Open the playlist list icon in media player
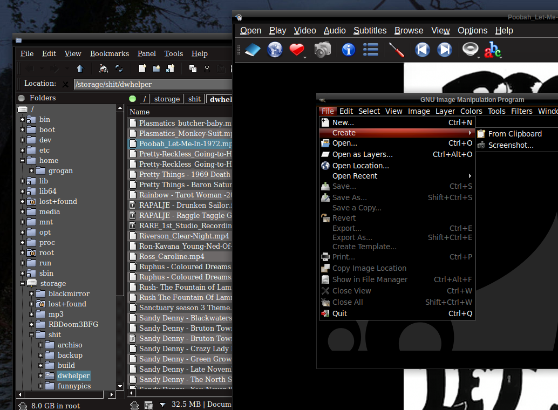Image resolution: width=558 pixels, height=410 pixels. click(370, 50)
